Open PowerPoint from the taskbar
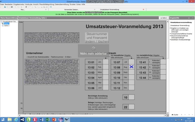 pyautogui.click(x=54, y=120)
